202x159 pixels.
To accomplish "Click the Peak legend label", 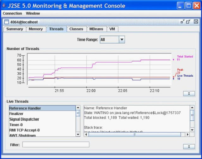I will pos(180,70).
